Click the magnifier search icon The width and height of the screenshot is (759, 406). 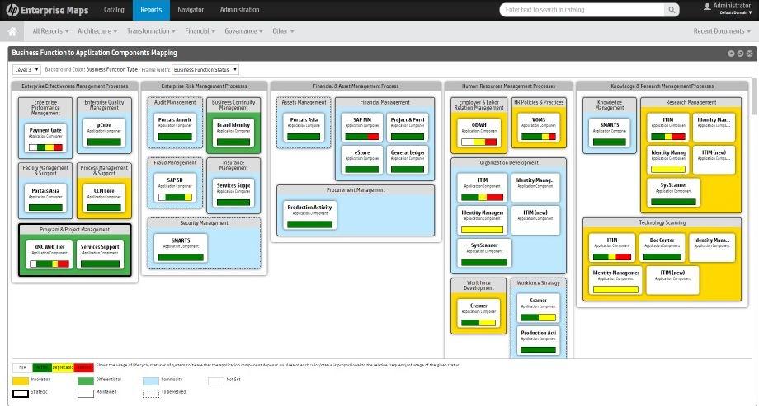coord(672,10)
